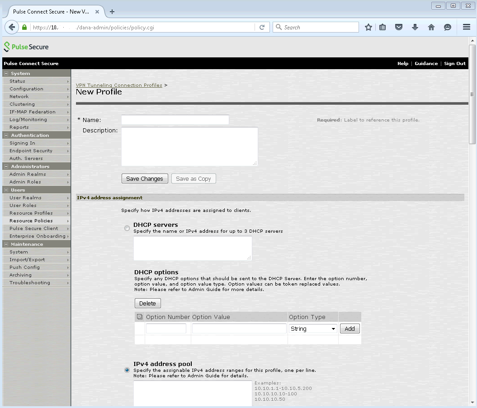Collapse the System section in sidebar
The image size is (477, 408).
point(6,73)
